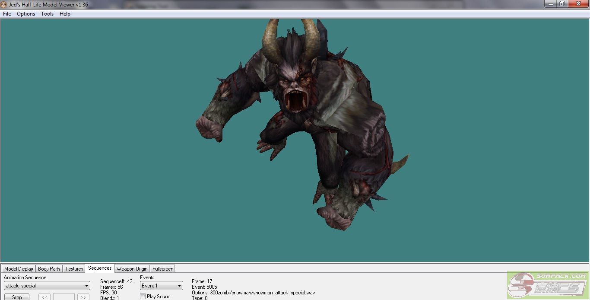Open the Options menu
The height and width of the screenshot is (300, 590).
[26, 14]
